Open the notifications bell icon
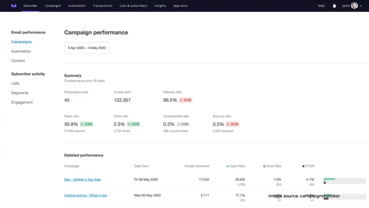Image resolution: width=369 pixels, height=208 pixels. click(334, 6)
